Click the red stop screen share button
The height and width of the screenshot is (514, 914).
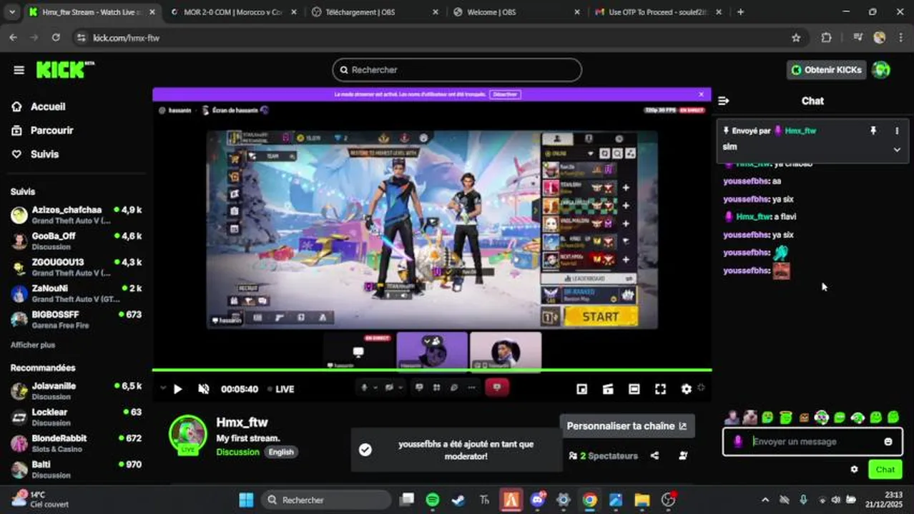tap(496, 388)
